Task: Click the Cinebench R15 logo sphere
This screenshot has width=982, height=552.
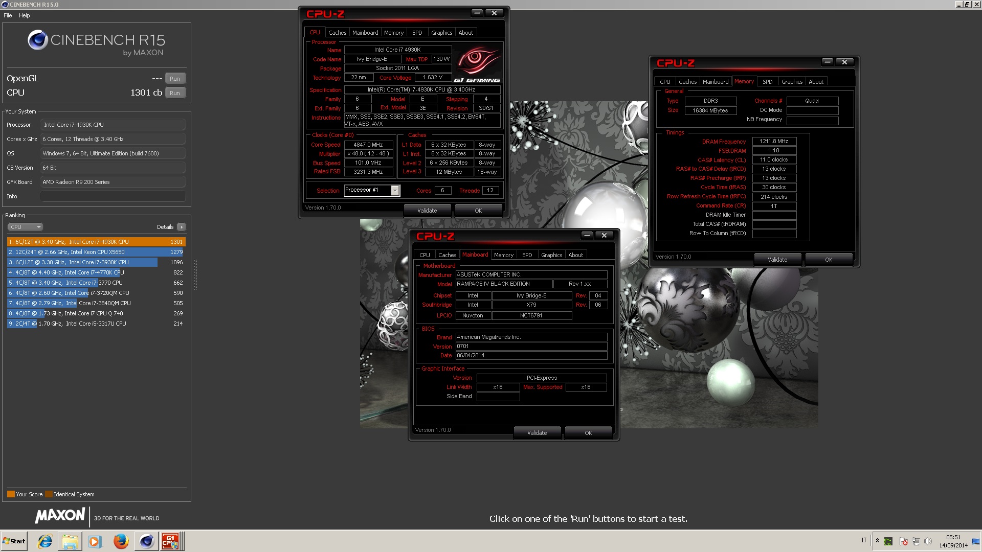Action: click(38, 40)
